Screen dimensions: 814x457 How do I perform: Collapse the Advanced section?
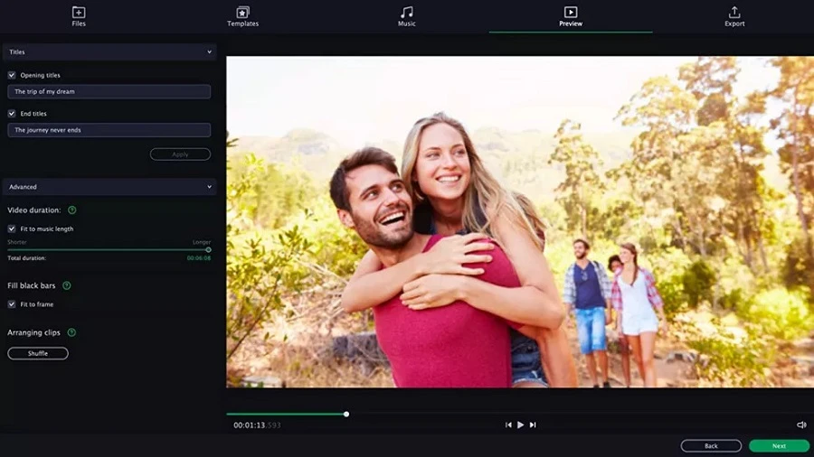[x=209, y=187]
